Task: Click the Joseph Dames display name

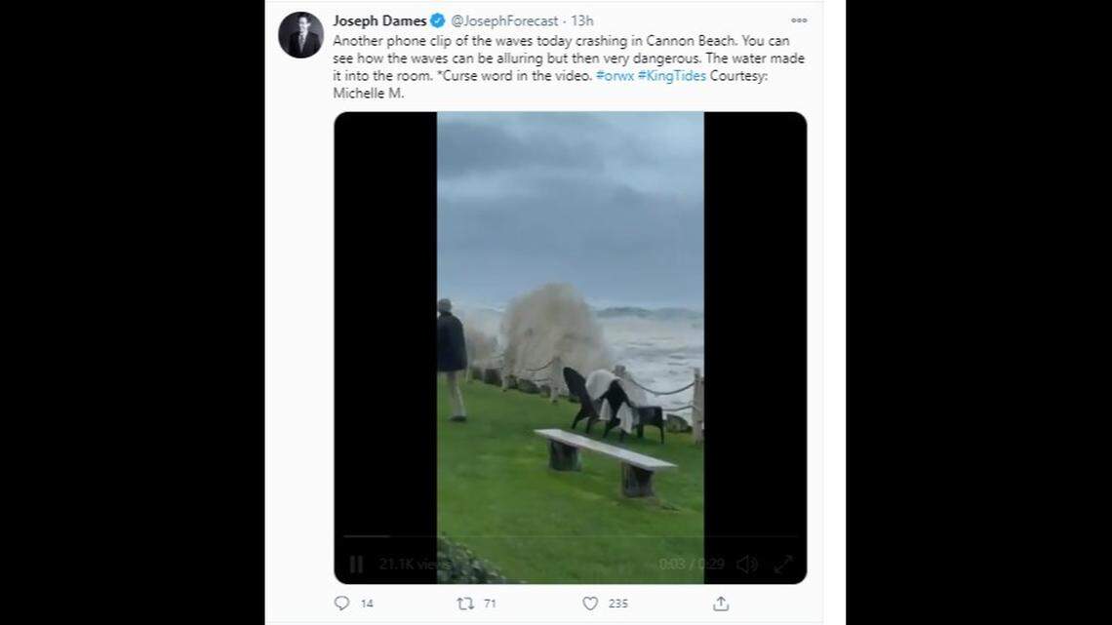Action: [380, 20]
